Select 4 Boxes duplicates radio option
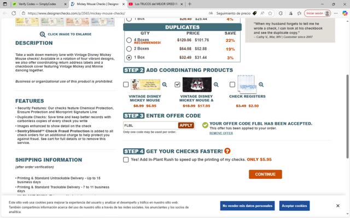Image resolution: width=350 pixels, height=218 pixels. [129, 40]
